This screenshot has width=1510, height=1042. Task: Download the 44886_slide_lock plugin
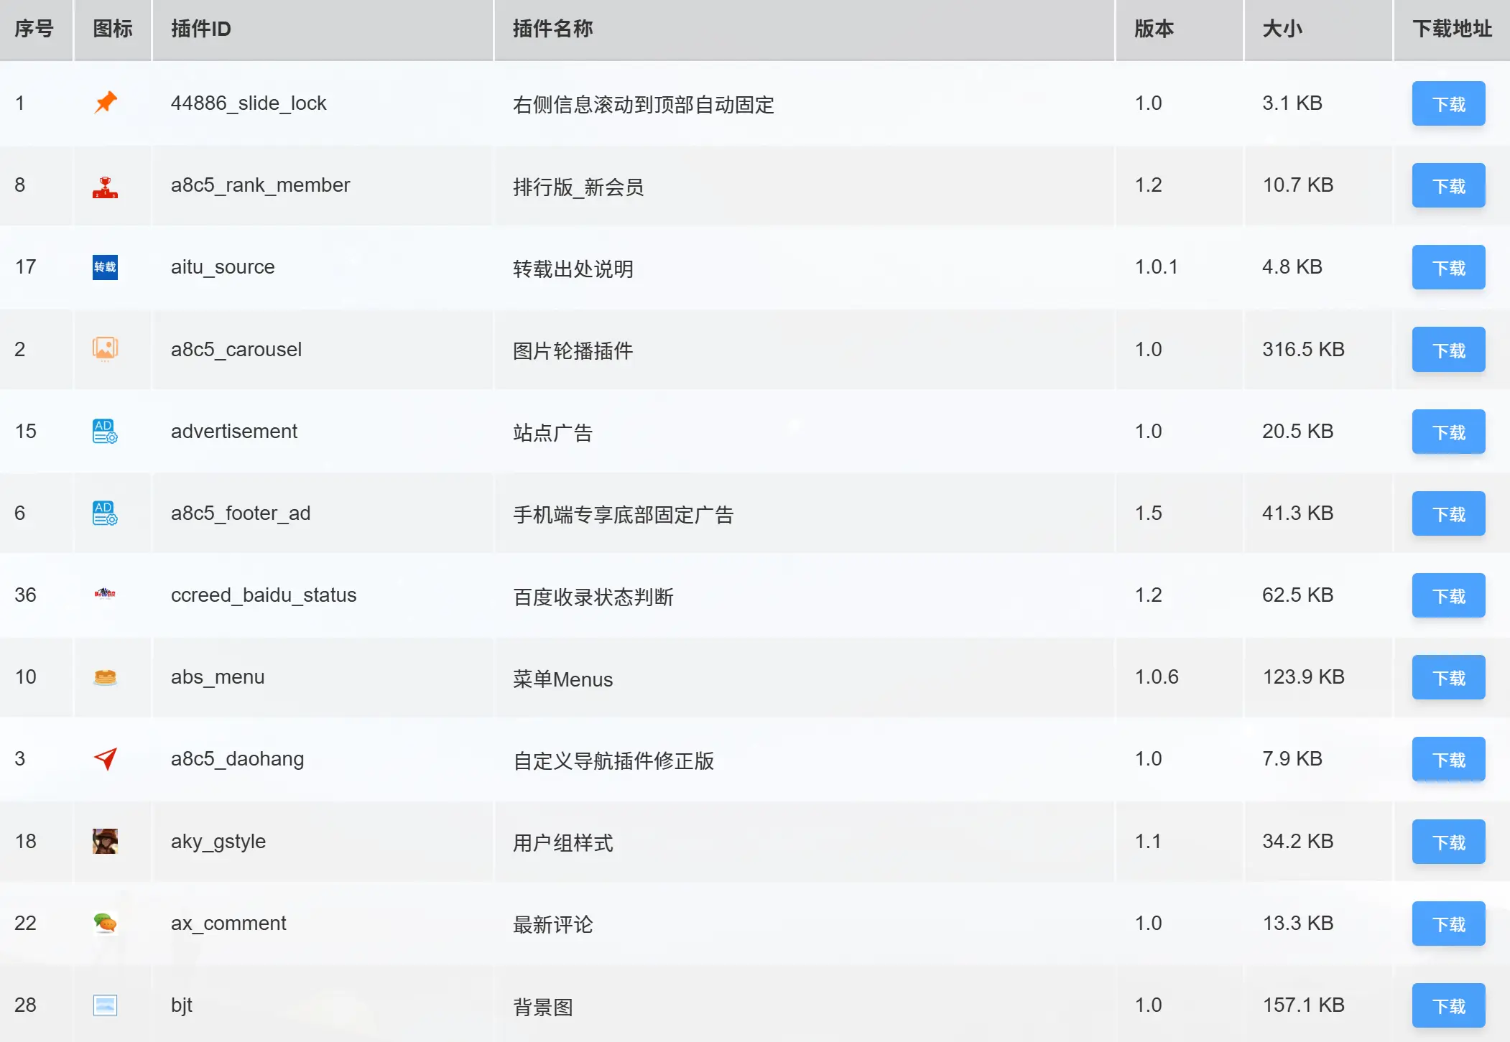point(1448,103)
